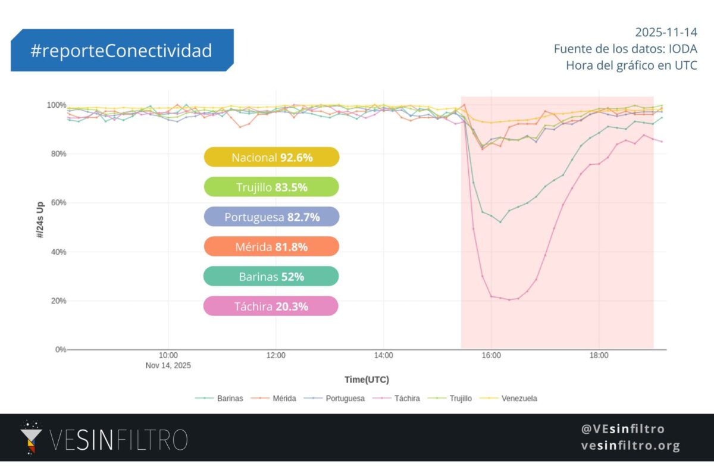The height and width of the screenshot is (476, 714).
Task: Click the Táchira 20.3% pill
Action: coord(271,306)
